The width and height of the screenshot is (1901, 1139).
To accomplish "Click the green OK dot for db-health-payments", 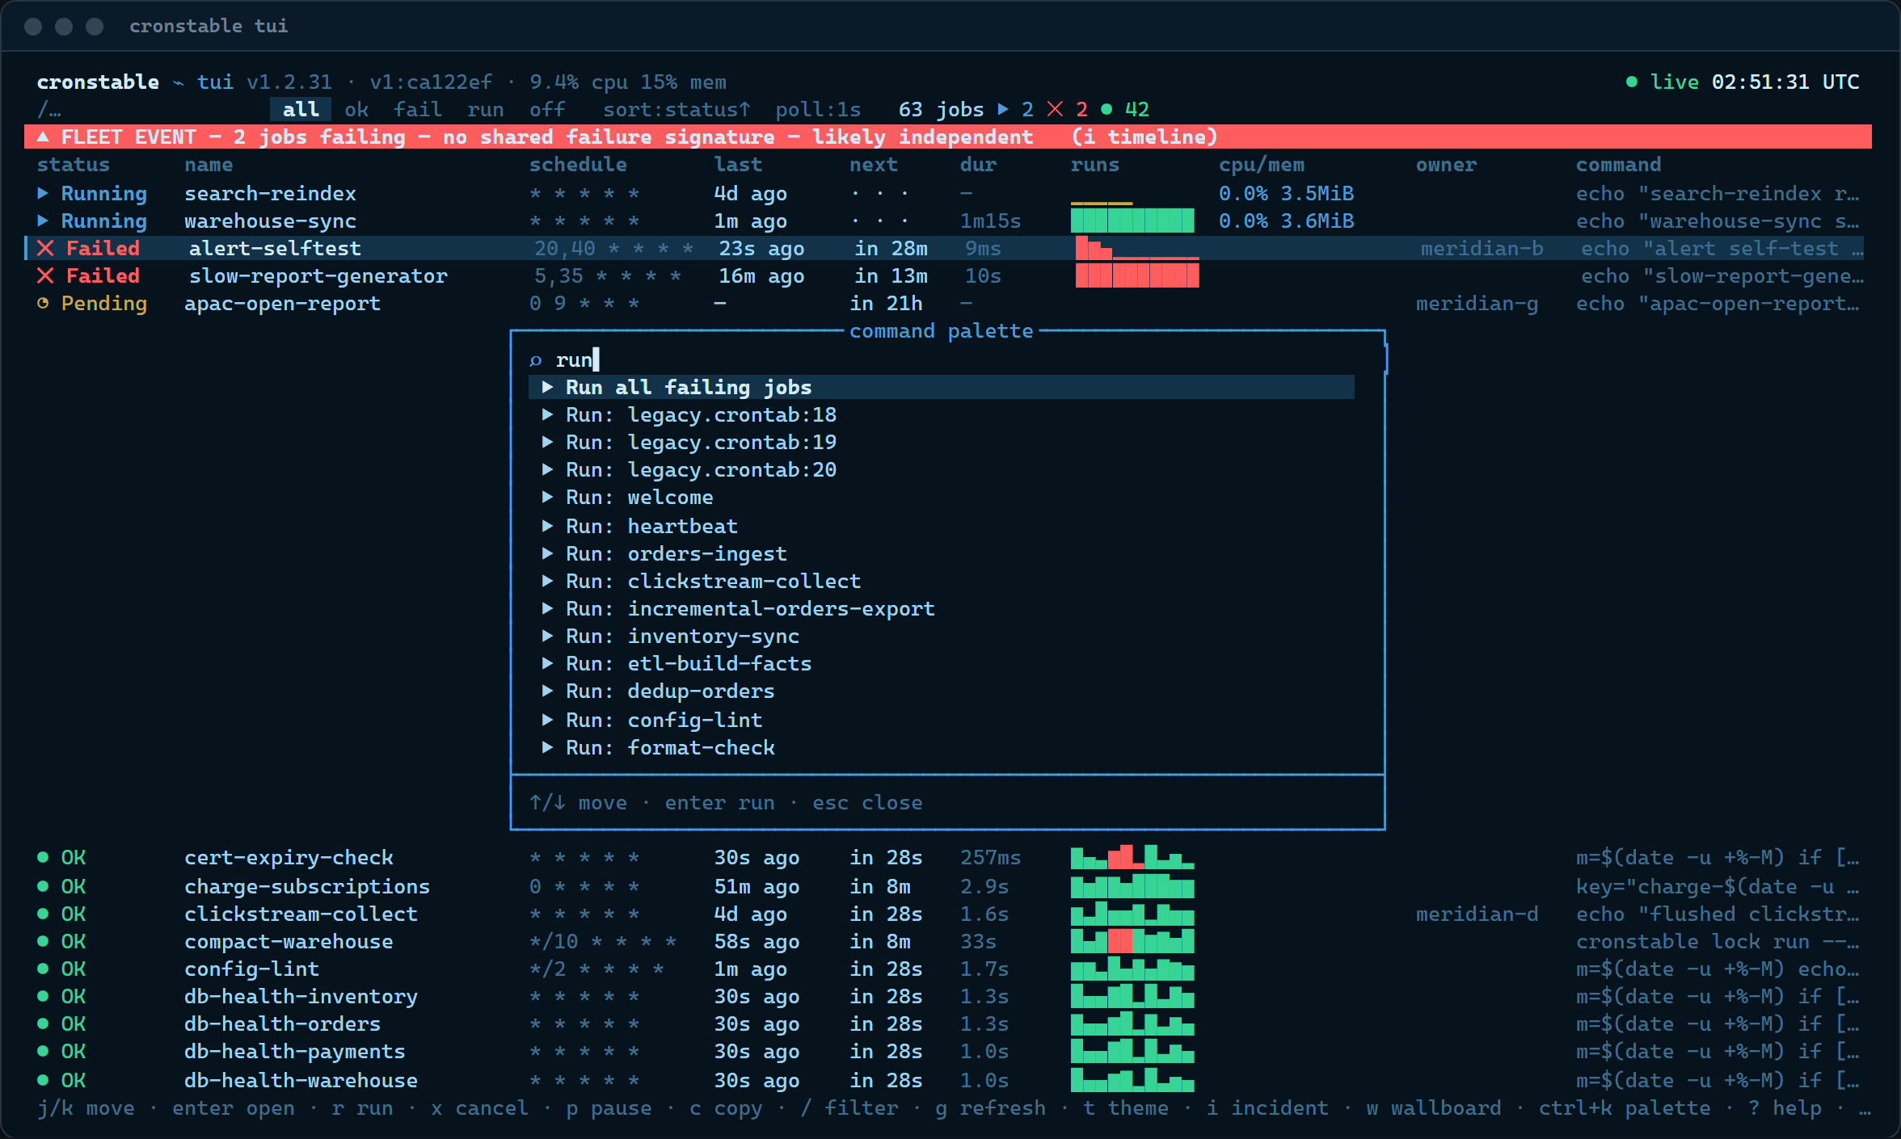I will click(43, 1052).
